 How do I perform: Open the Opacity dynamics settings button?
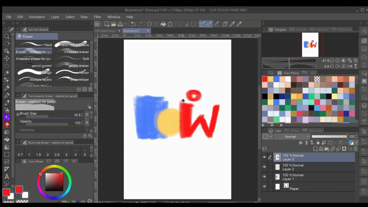(x=87, y=123)
